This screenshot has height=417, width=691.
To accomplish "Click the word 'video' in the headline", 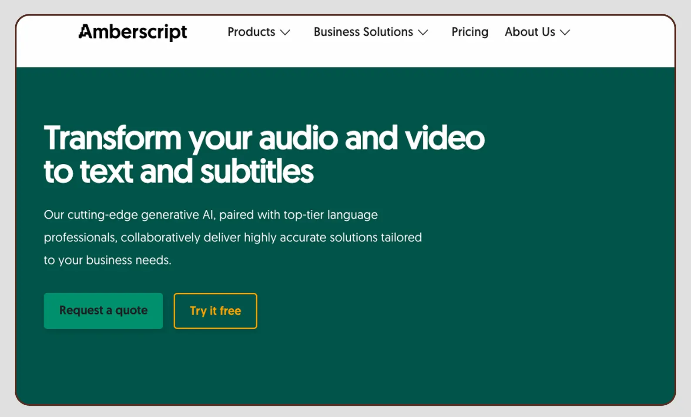I will (444, 138).
